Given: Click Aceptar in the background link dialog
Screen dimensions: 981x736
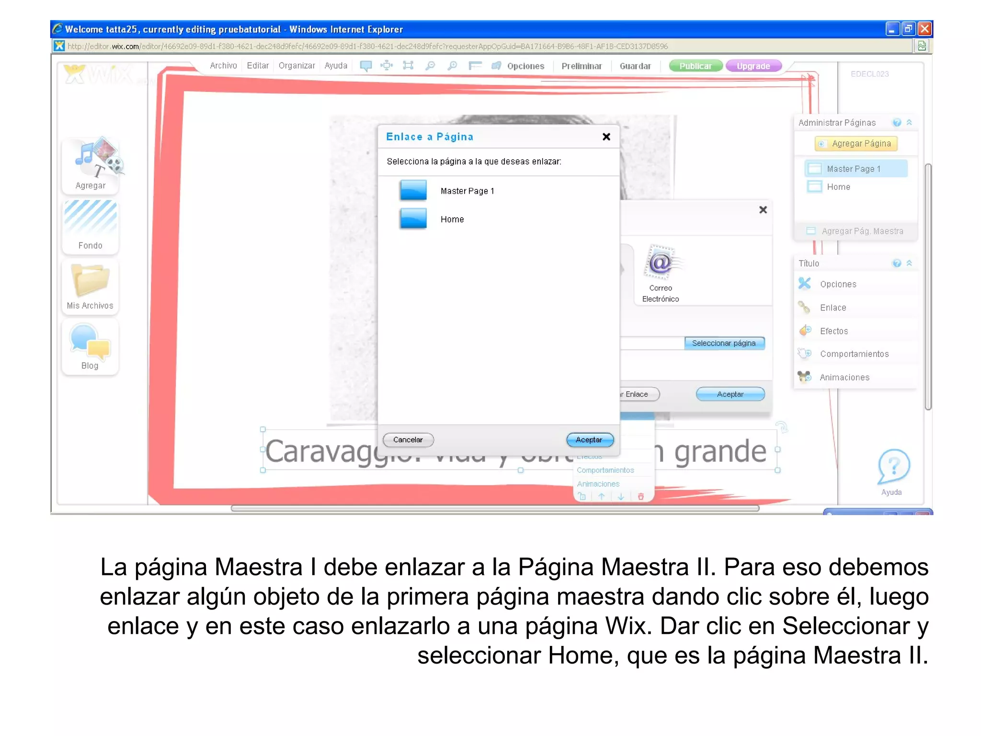Looking at the screenshot, I should coord(730,394).
